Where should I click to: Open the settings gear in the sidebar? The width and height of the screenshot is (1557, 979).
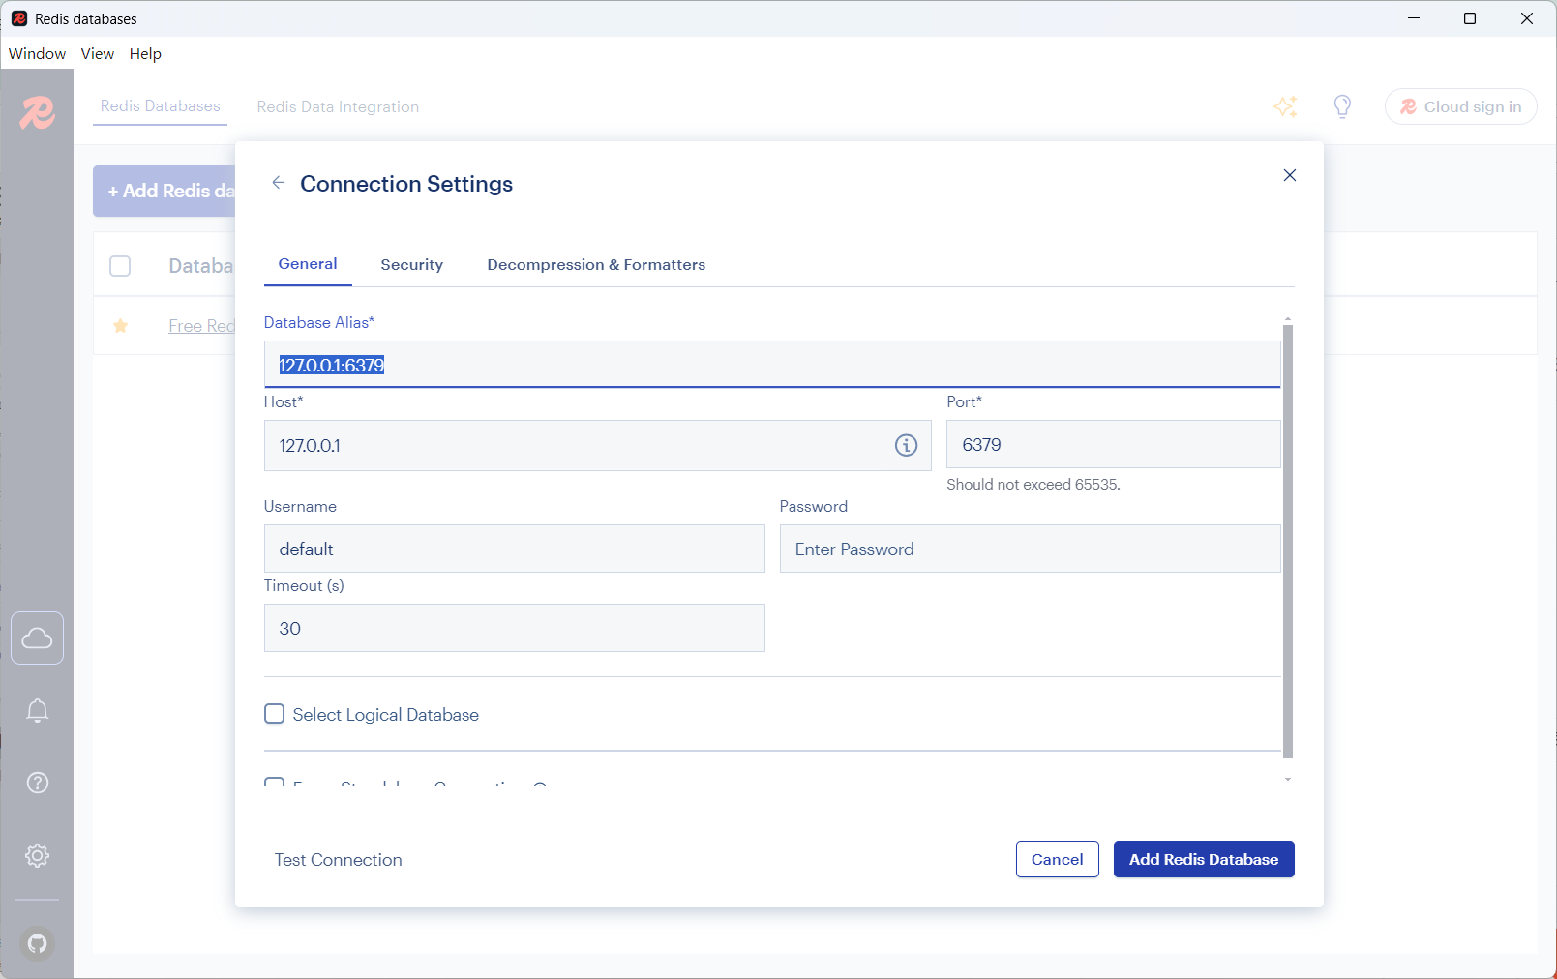38,855
